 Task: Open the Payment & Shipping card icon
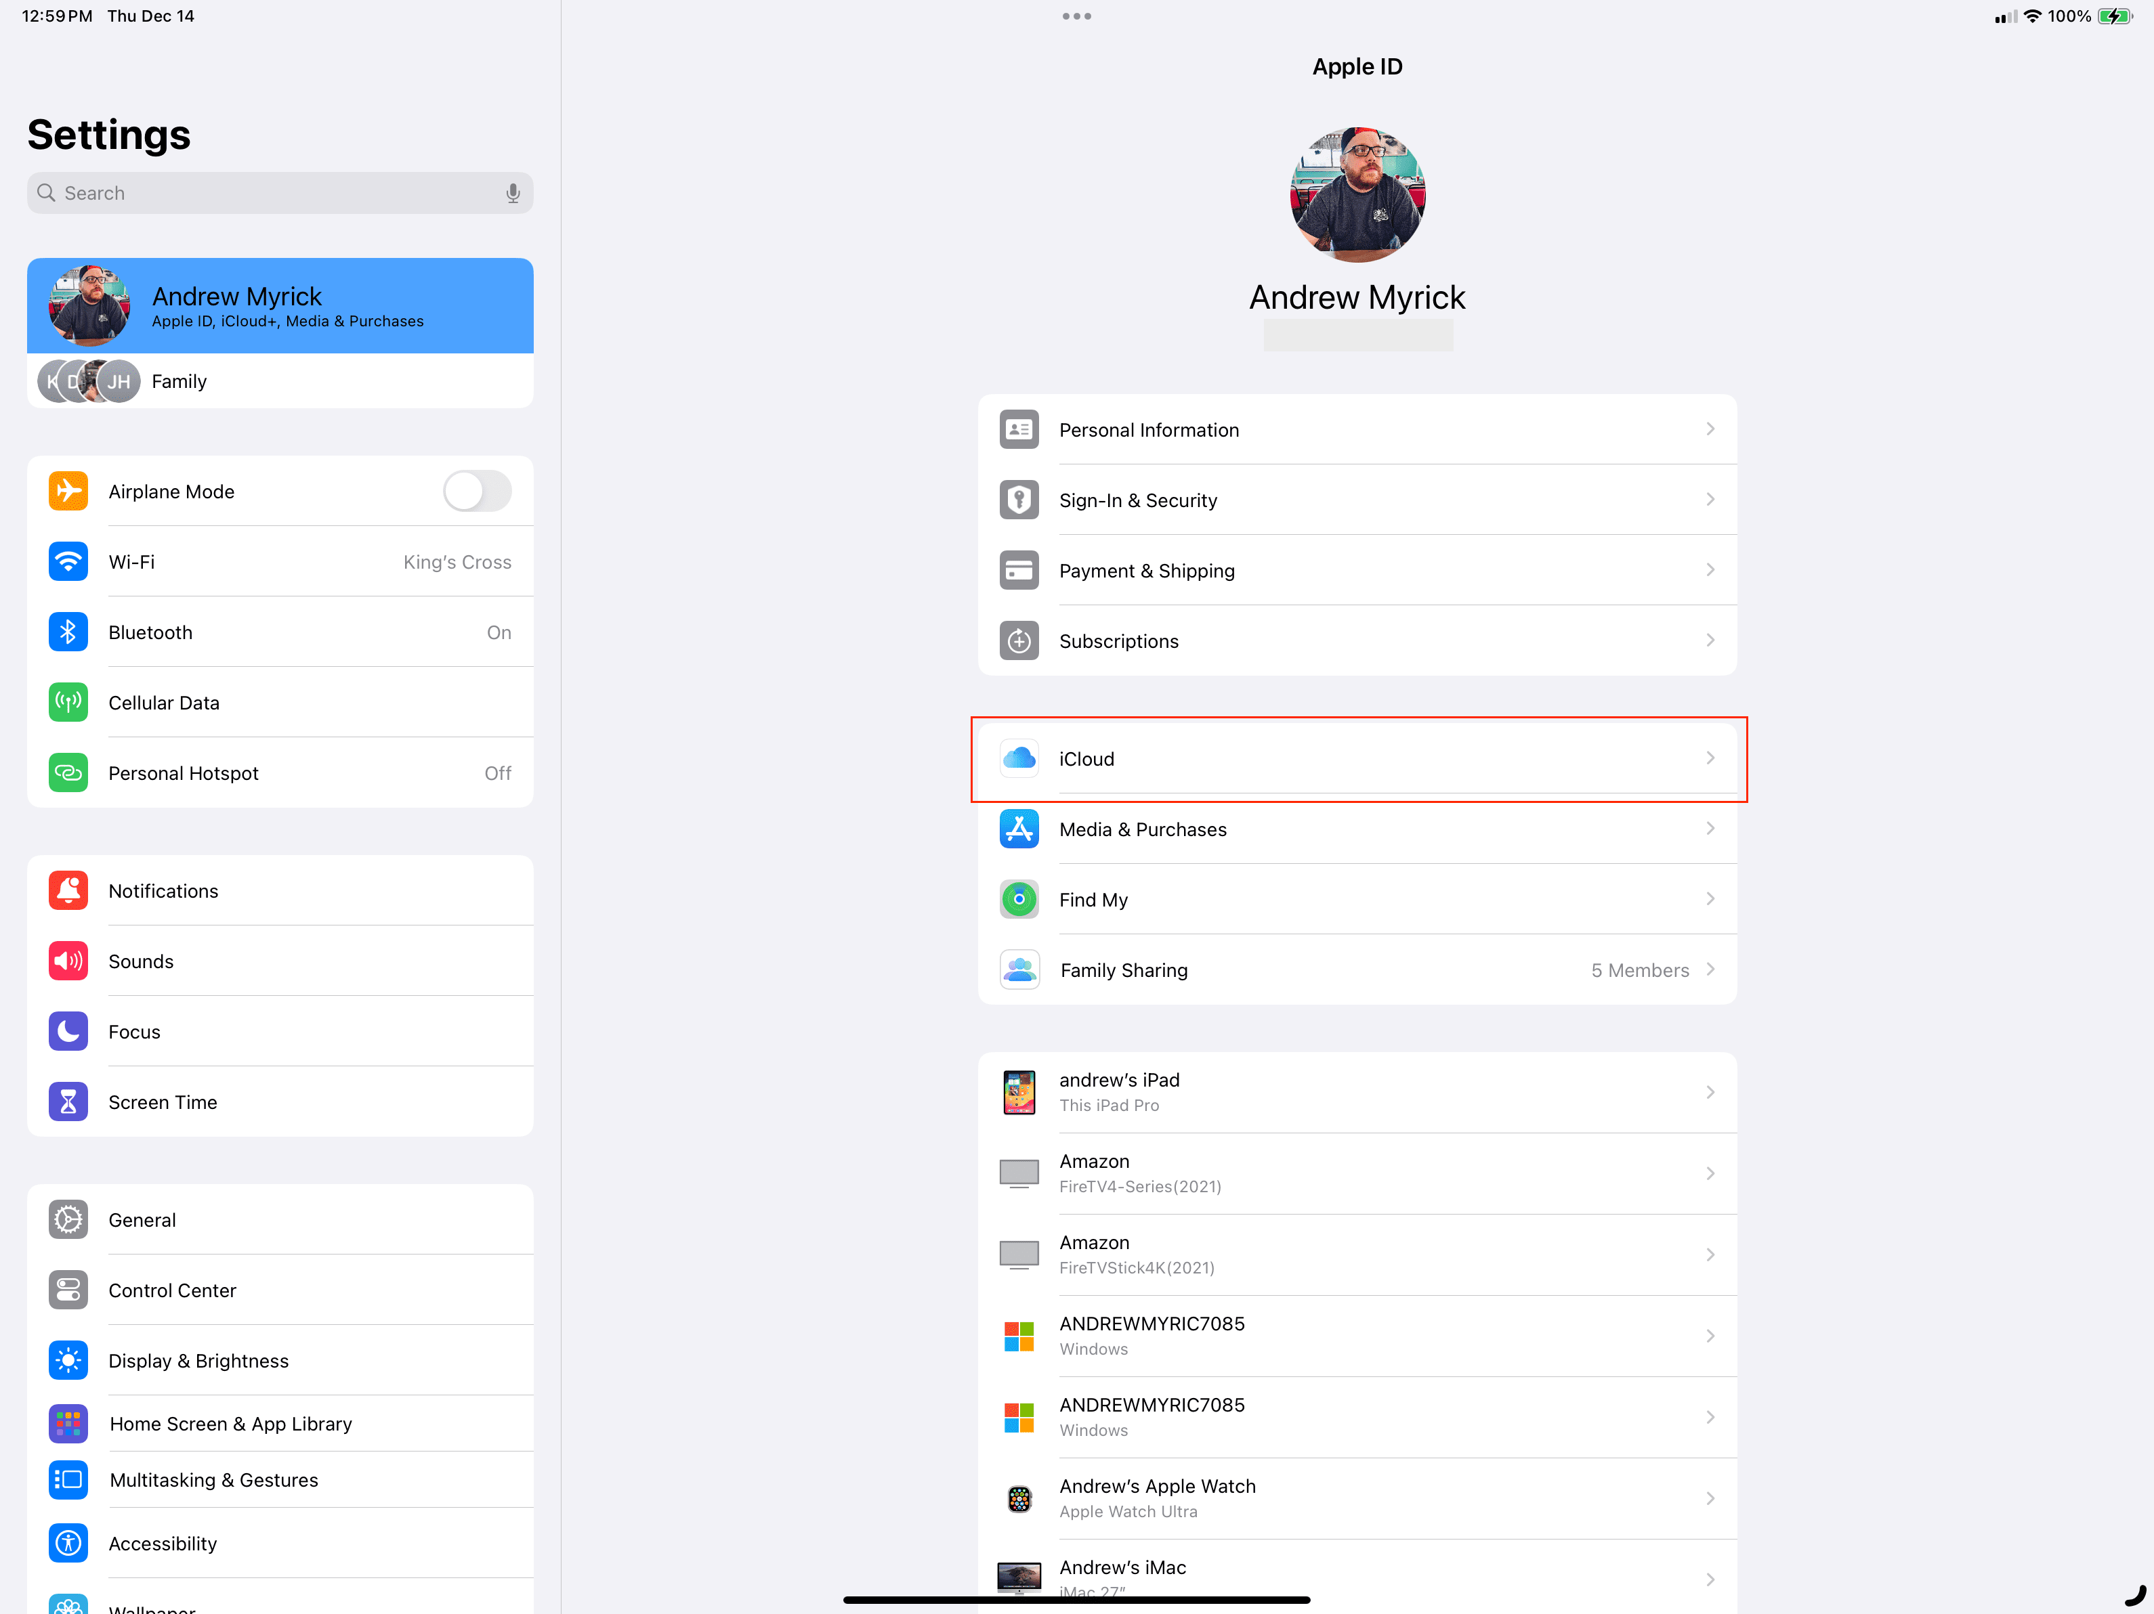1019,571
